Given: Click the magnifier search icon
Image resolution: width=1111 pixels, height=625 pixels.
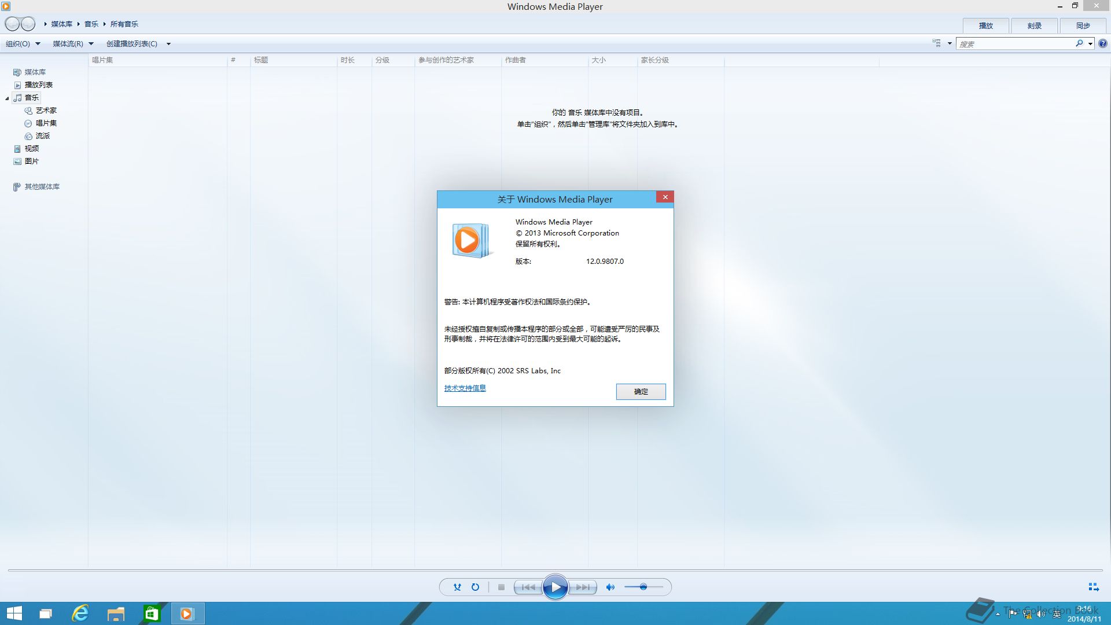Looking at the screenshot, I should click(1079, 43).
